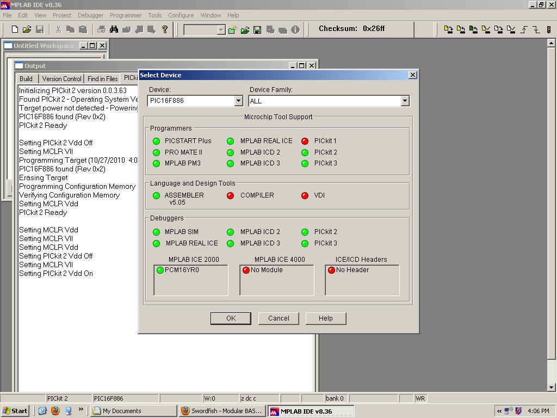The width and height of the screenshot is (557, 418).
Task: Click the Help button in Select Device dialog
Action: point(326,318)
